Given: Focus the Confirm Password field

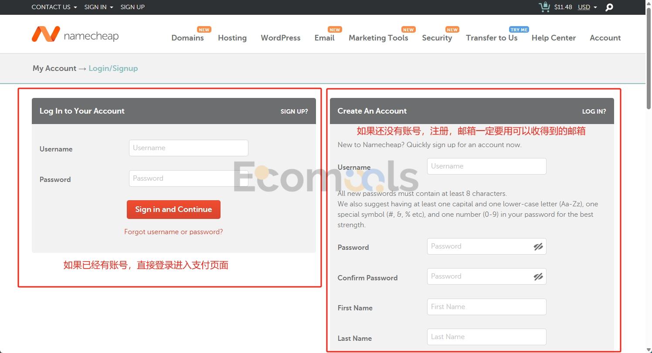Looking at the screenshot, I should (487, 276).
